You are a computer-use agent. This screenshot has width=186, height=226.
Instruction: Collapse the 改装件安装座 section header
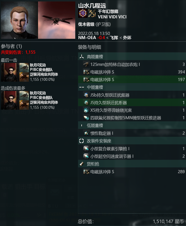coord(132,141)
